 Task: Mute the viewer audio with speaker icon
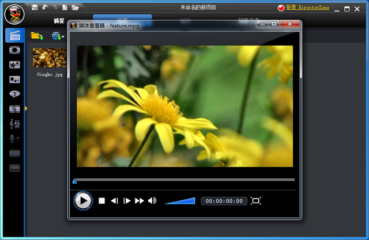[x=152, y=201]
